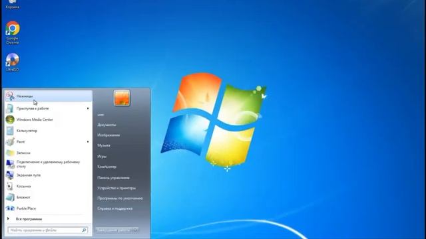Screen dimensions: 426x239
Task: Open Документы in the Start menu
Action: click(106, 125)
